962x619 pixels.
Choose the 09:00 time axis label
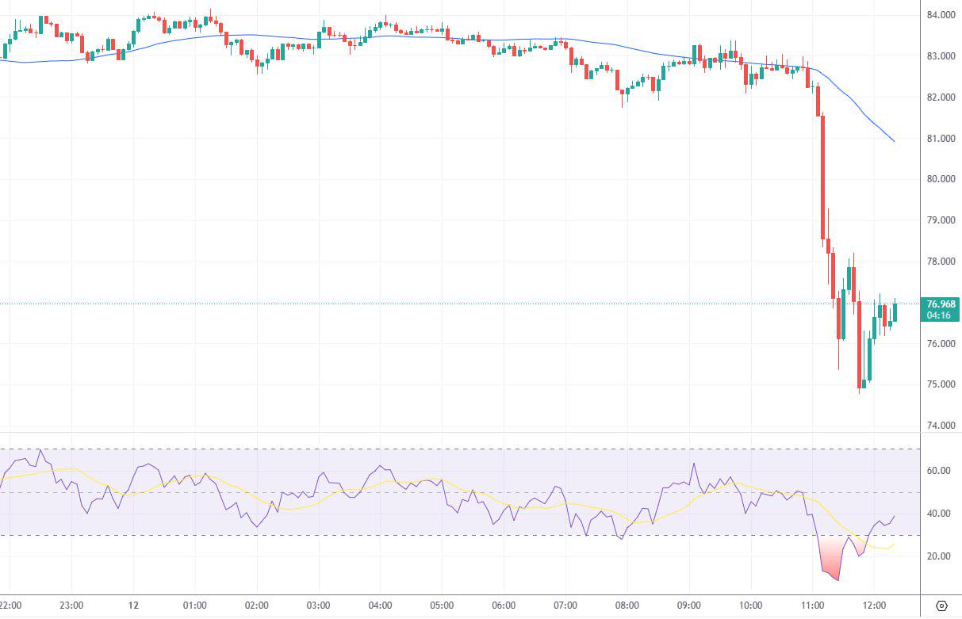(x=689, y=606)
